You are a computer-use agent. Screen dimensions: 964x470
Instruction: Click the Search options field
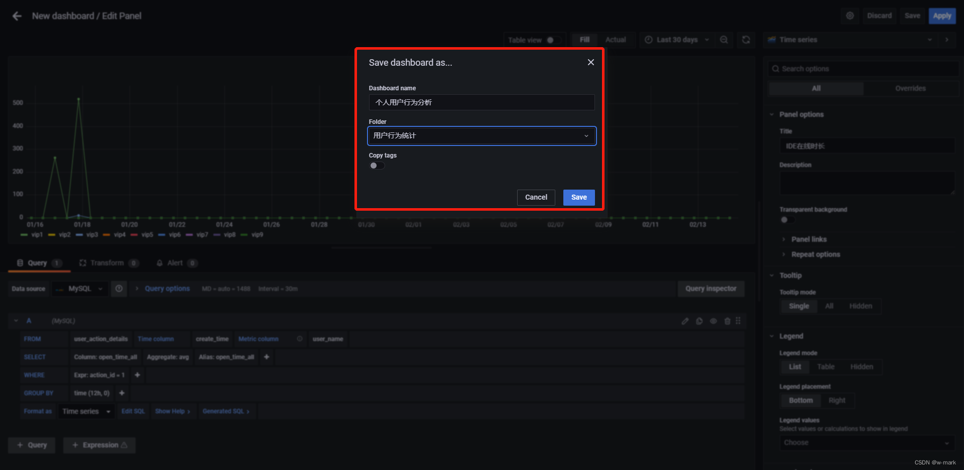coord(864,69)
